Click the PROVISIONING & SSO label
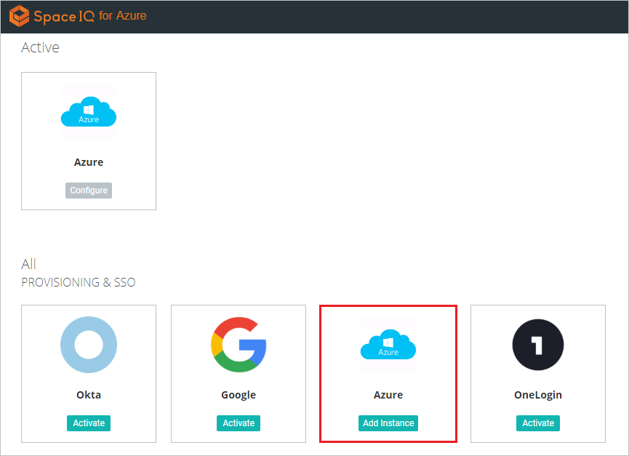Image resolution: width=629 pixels, height=456 pixels. pyautogui.click(x=78, y=282)
